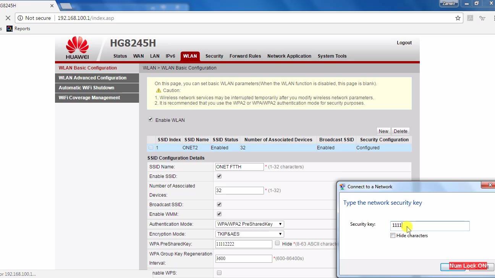Open Automatic WiFi Shutdown in sidebar
Viewport: 495px width, 278px height.
point(97,88)
